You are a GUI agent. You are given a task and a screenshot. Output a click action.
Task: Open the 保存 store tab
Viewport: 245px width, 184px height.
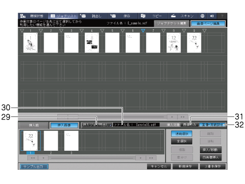click(x=123, y=16)
